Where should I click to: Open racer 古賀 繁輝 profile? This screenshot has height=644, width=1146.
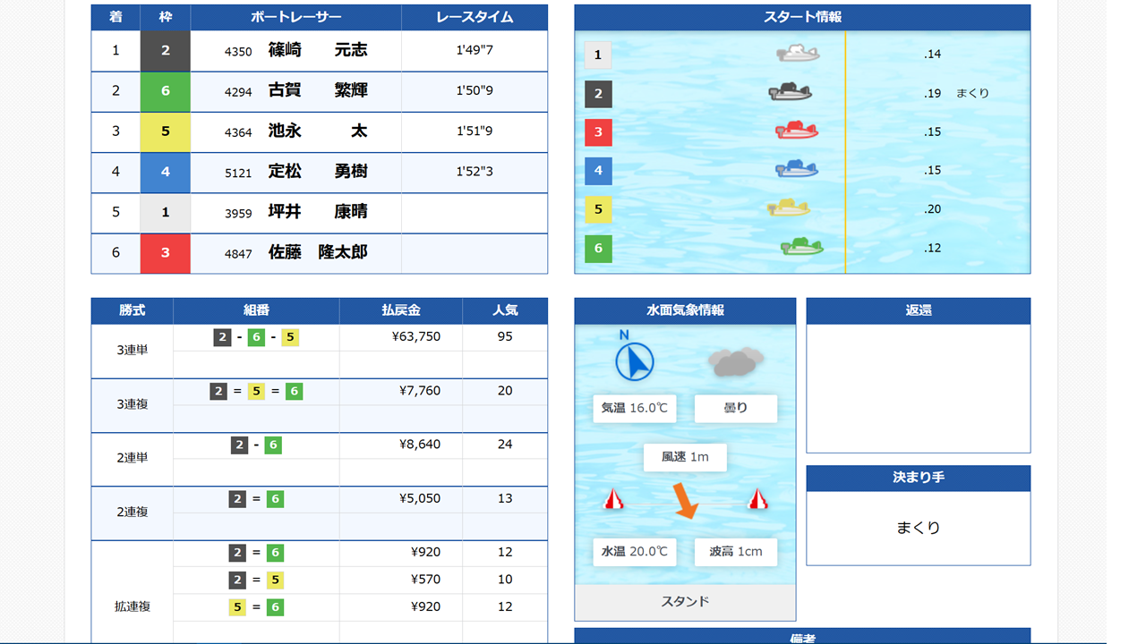(318, 91)
